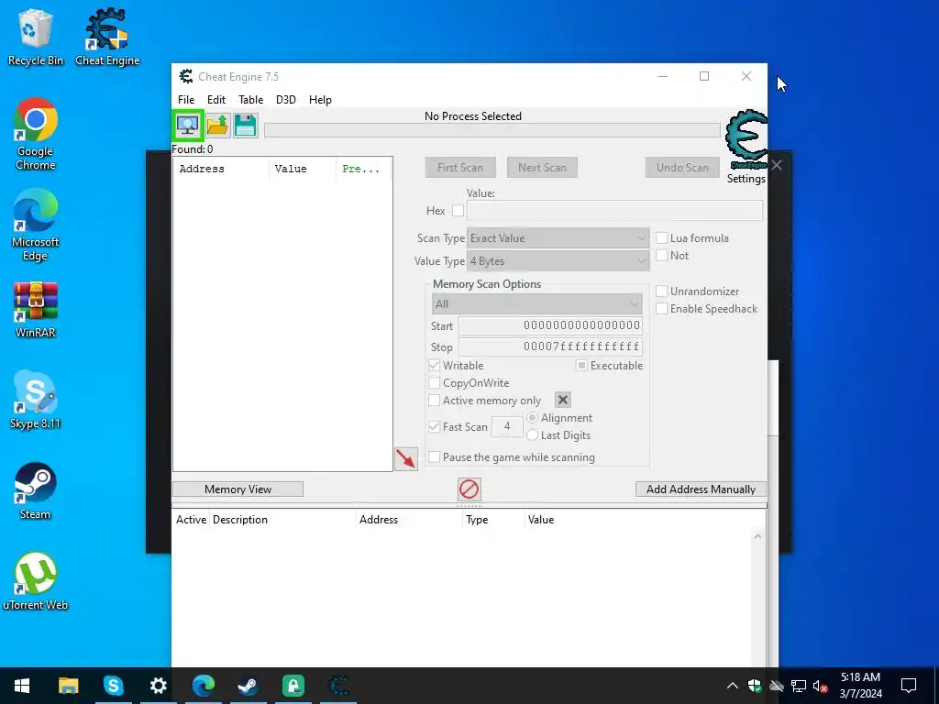This screenshot has height=704, width=939.
Task: Expand the Value Type dropdown
Action: point(558,261)
